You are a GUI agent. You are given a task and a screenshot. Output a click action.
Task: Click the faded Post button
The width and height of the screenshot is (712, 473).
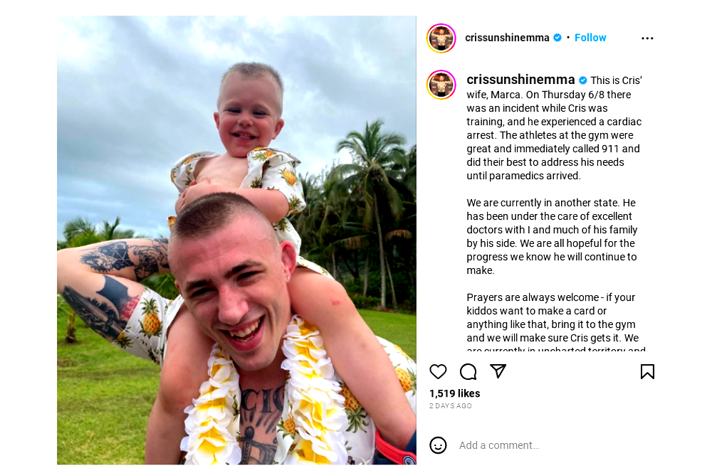click(642, 445)
